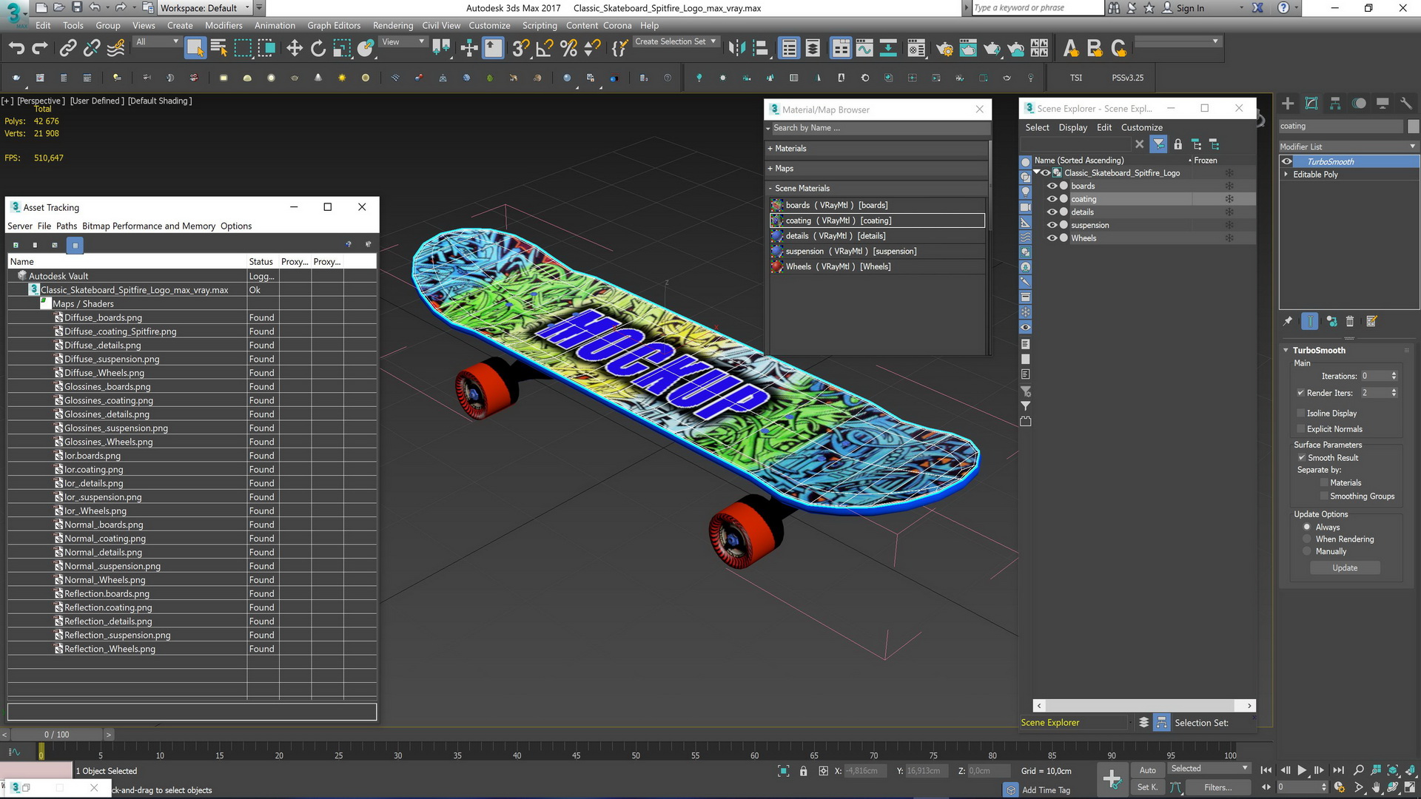This screenshot has height=799, width=1421.
Task: Click the Redo arrow icon
Action: pos(40,48)
